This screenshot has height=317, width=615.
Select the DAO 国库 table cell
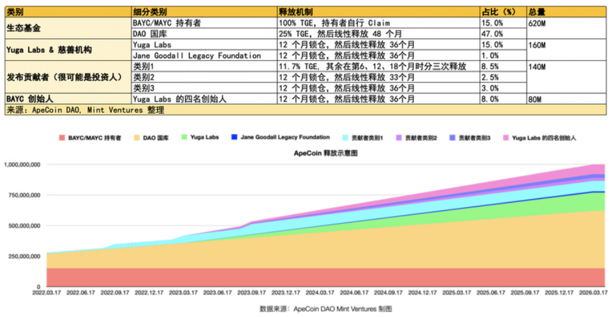click(204, 34)
